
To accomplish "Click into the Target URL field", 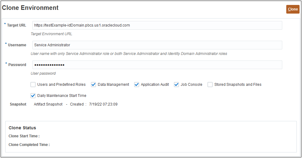I will pyautogui.click(x=157, y=25).
